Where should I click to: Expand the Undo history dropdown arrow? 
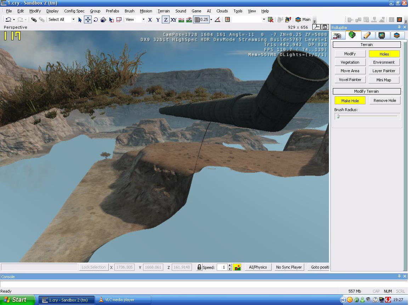14,19
